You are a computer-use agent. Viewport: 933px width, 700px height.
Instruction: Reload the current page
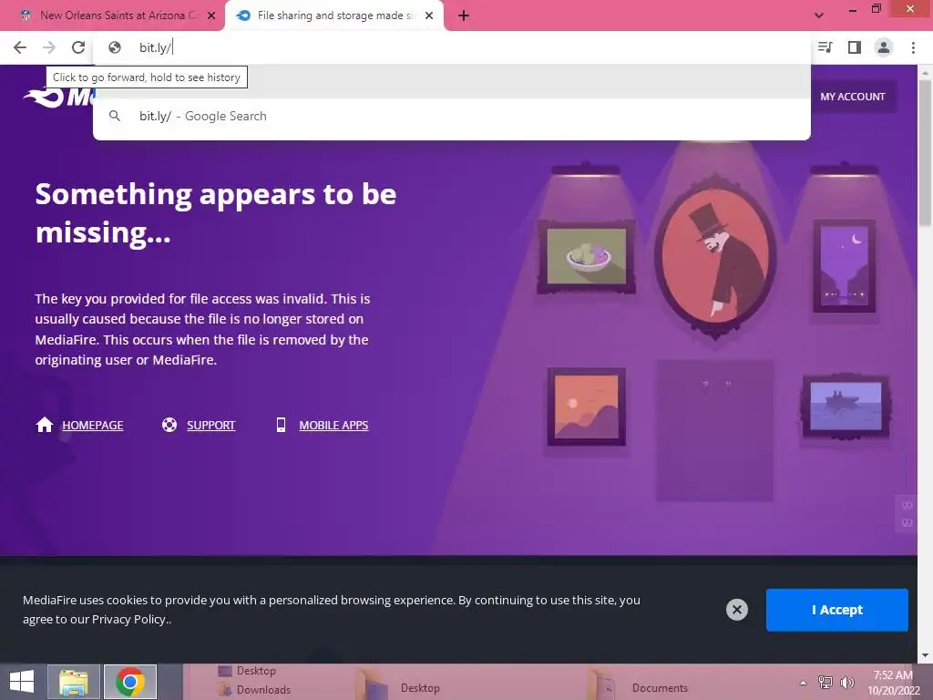pyautogui.click(x=78, y=47)
